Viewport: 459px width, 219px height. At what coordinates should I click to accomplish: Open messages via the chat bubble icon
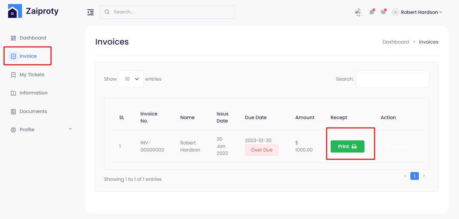pos(383,12)
